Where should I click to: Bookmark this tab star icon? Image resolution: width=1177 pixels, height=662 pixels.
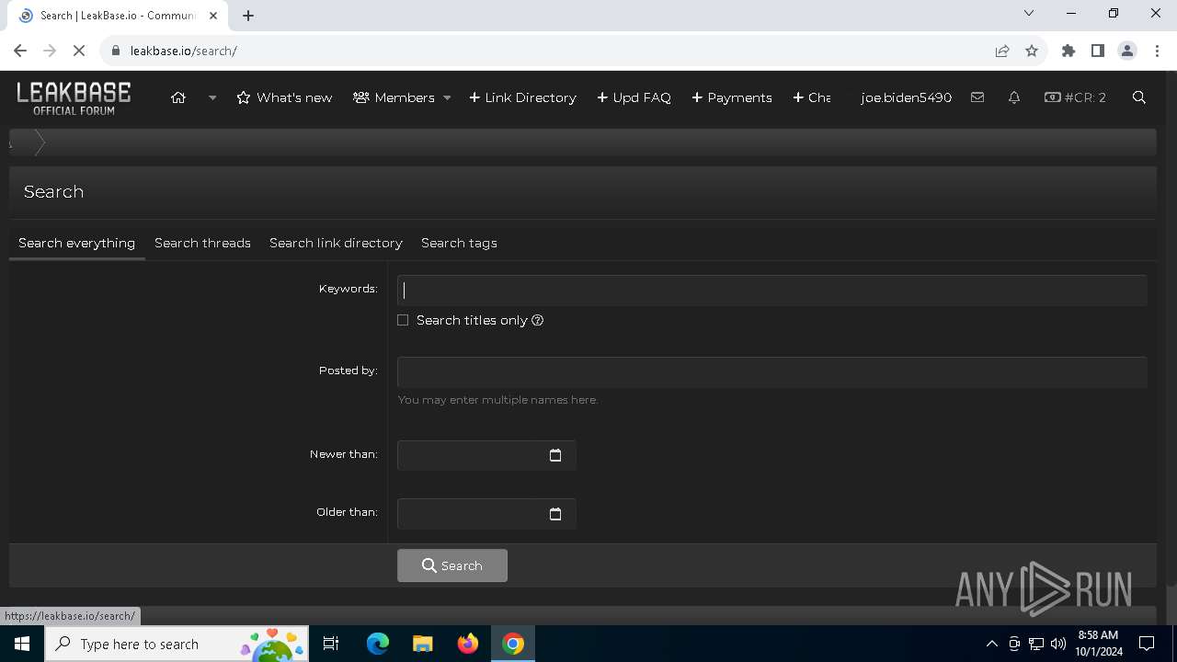1032,51
